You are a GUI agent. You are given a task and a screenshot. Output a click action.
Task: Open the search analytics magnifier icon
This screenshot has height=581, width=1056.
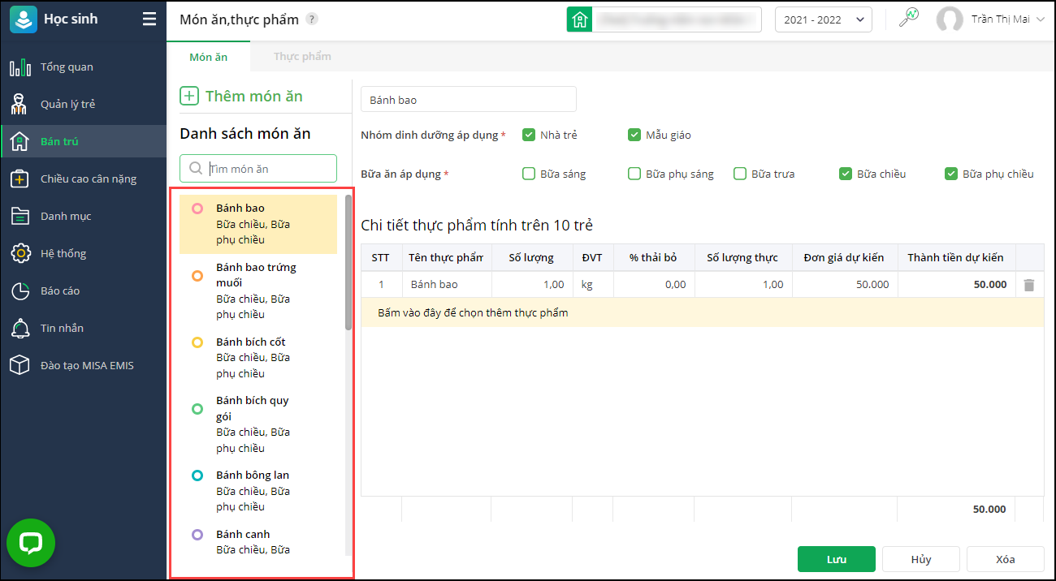point(908,18)
